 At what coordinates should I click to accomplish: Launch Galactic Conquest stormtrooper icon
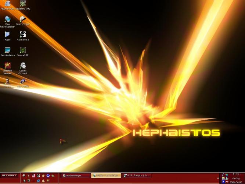click(x=23, y=66)
